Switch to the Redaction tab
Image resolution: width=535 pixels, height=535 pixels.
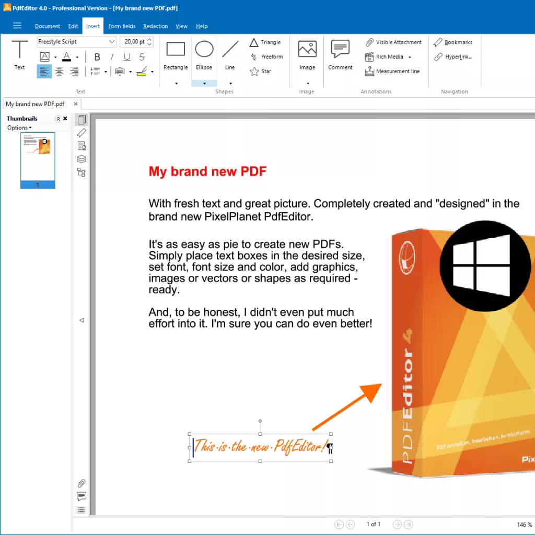click(155, 26)
